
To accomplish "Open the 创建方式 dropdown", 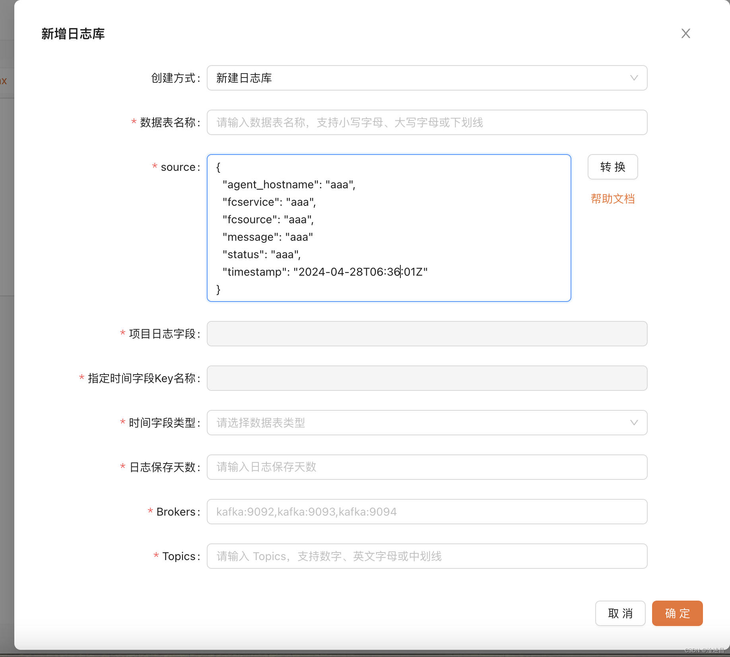I will coord(427,78).
